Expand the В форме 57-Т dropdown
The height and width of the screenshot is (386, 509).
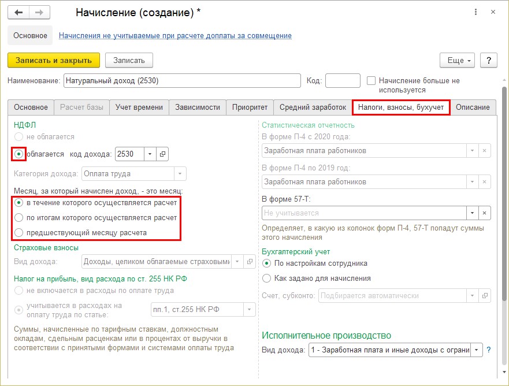pyautogui.click(x=473, y=213)
